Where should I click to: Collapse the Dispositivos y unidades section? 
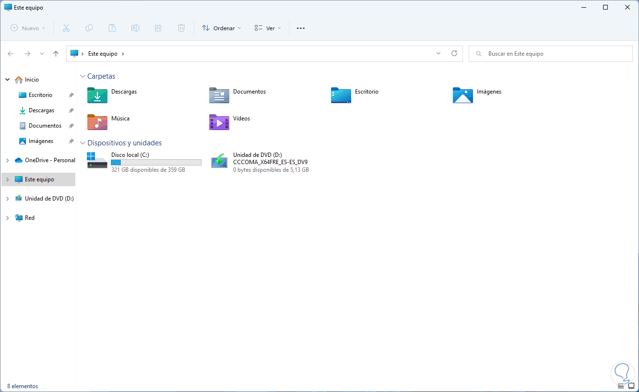tap(83, 143)
